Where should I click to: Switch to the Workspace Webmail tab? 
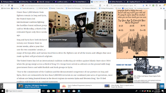(9, 2)
